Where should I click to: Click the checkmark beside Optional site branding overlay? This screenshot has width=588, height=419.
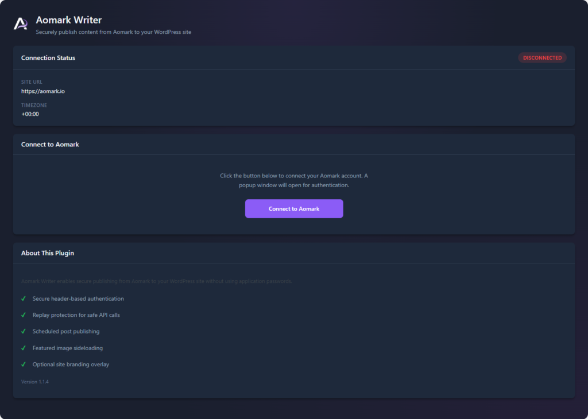click(x=24, y=364)
